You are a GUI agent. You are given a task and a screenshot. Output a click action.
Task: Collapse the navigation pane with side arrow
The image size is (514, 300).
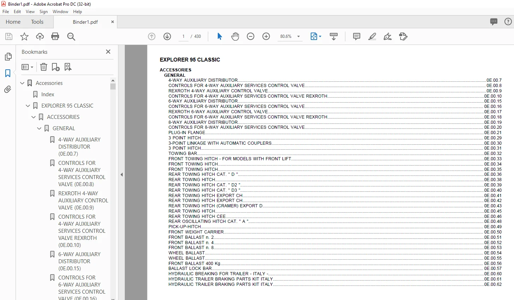pyautogui.click(x=122, y=174)
